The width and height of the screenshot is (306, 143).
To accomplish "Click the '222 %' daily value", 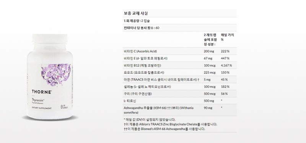I will [225, 51].
